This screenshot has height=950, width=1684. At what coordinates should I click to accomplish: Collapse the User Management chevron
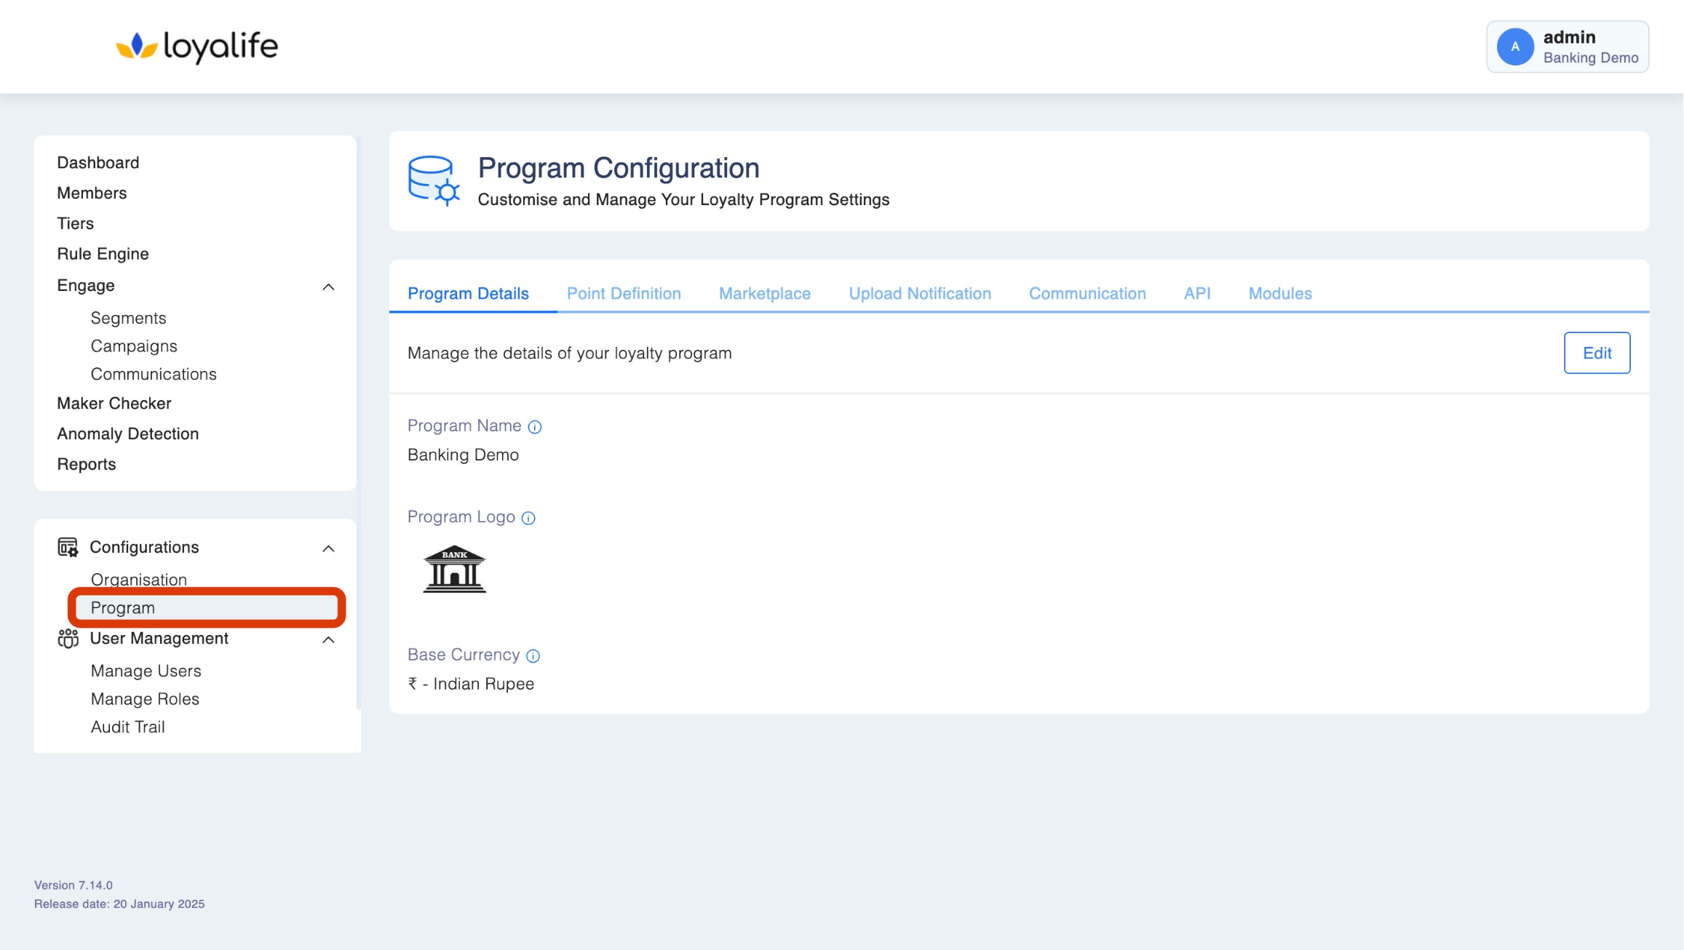328,640
